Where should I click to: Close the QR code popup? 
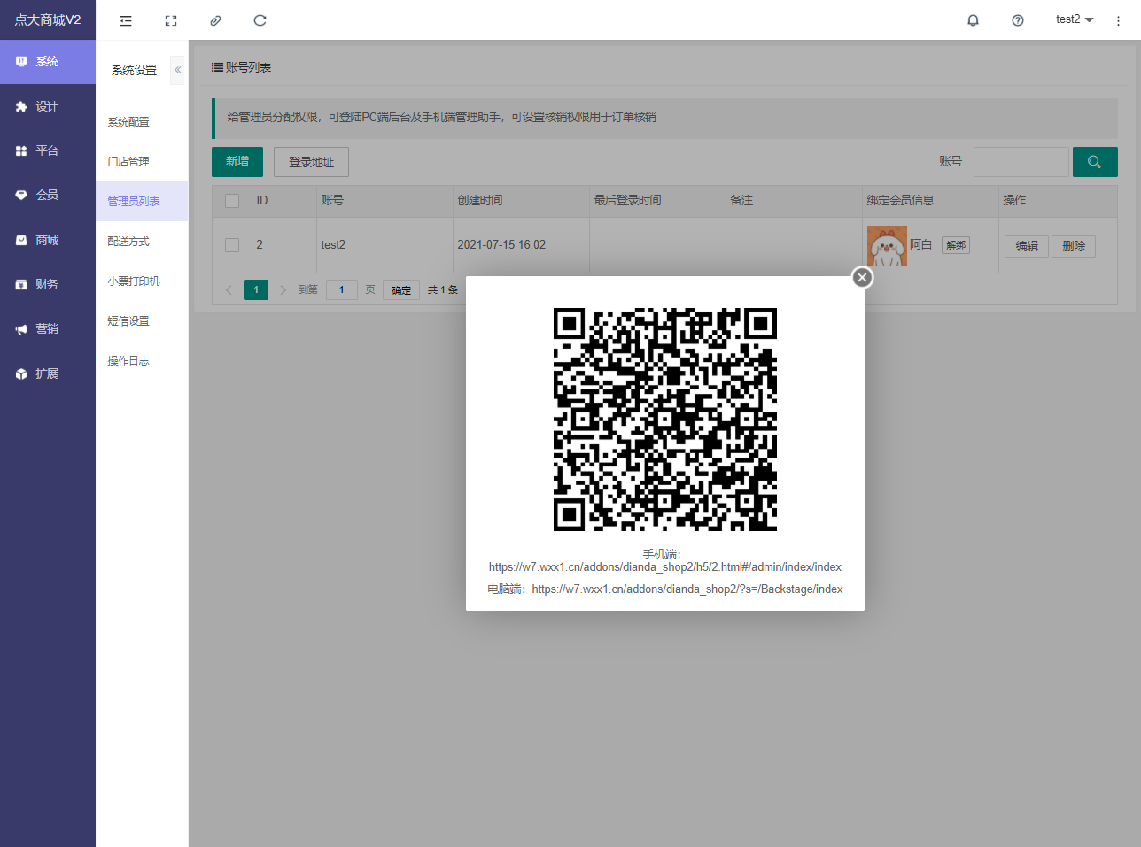point(862,277)
